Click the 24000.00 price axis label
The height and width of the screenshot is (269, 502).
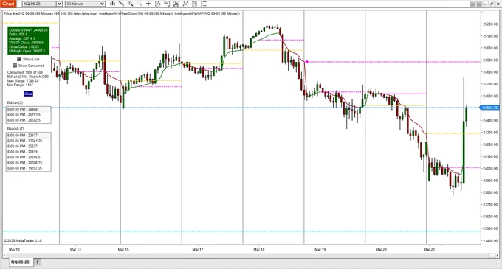[x=490, y=168]
